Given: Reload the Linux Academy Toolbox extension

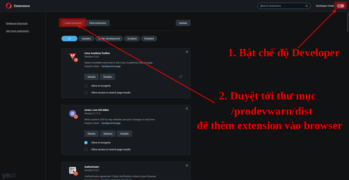Looking at the screenshot, I should click(x=181, y=76).
